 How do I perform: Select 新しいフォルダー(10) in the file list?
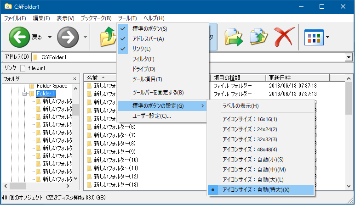point(116,160)
